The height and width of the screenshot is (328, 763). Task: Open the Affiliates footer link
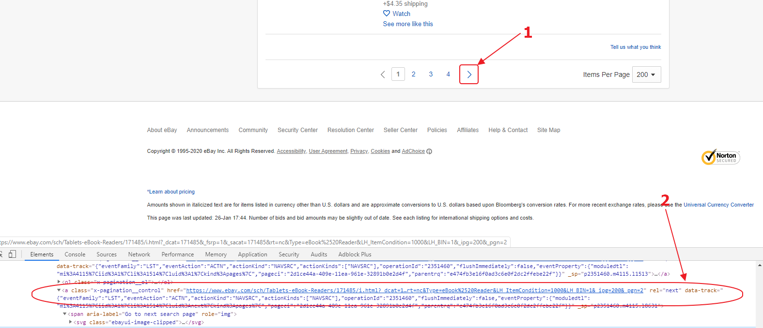tap(468, 130)
